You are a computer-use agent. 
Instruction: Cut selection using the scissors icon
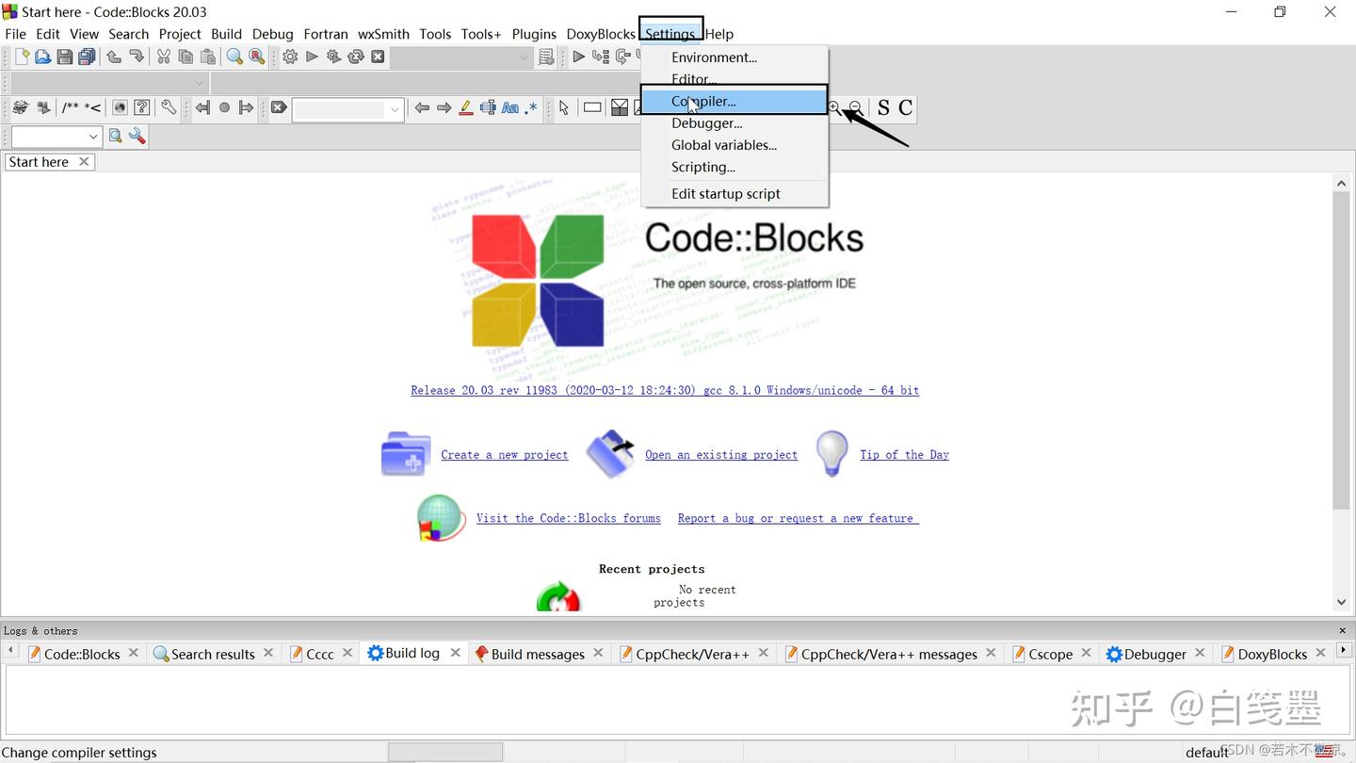(162, 57)
